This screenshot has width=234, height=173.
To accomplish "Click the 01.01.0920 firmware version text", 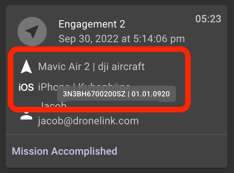I will tap(151, 94).
